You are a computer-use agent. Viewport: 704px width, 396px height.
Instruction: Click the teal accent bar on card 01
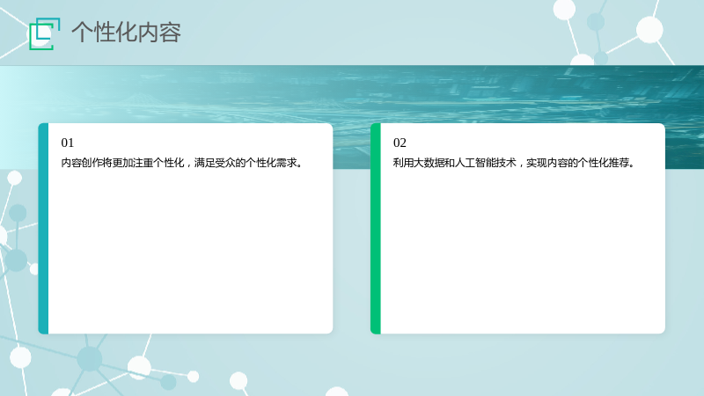click(43, 229)
